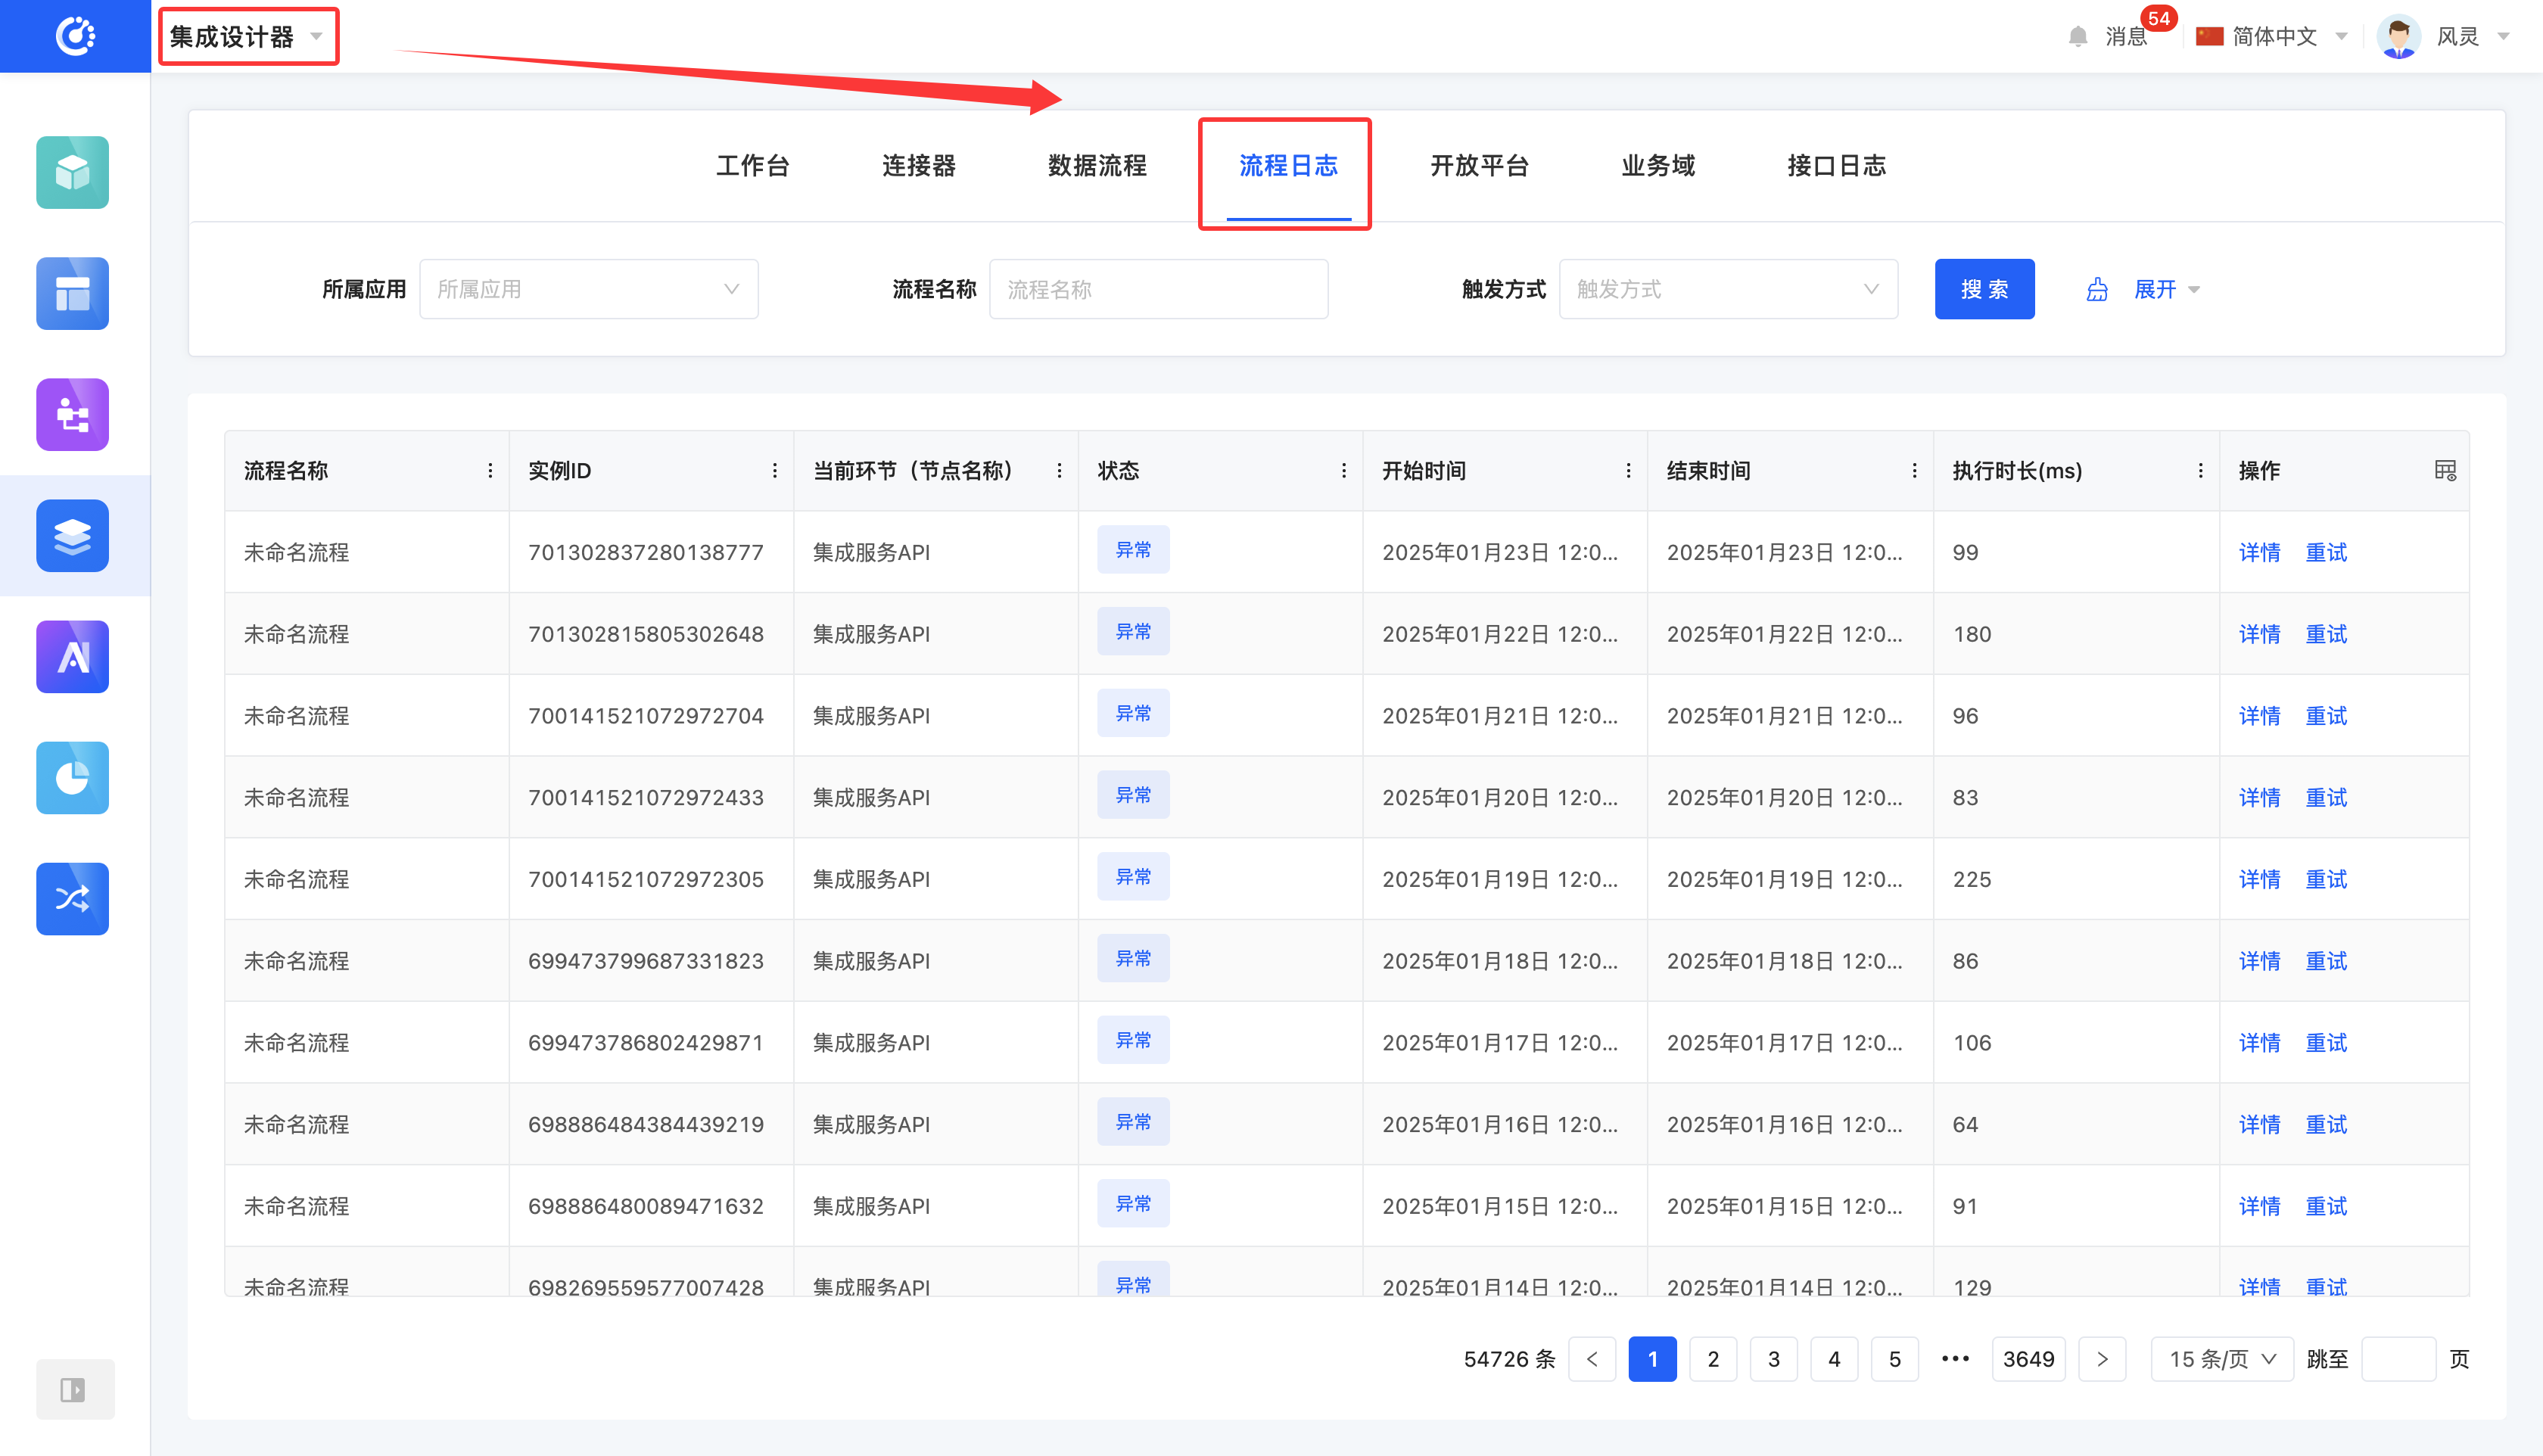Click the notification bell icon
This screenshot has width=2543, height=1456.
2077,37
